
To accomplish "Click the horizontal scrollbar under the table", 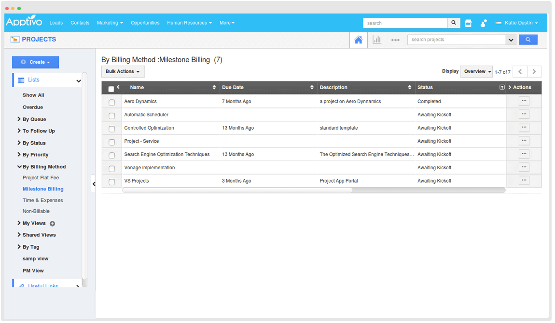I will click(x=237, y=190).
